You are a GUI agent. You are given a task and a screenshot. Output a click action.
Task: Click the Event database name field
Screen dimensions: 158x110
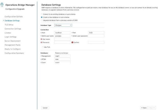coord(62,62)
